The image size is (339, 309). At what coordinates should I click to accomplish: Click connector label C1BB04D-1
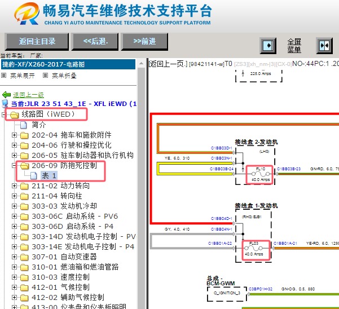tap(221, 218)
